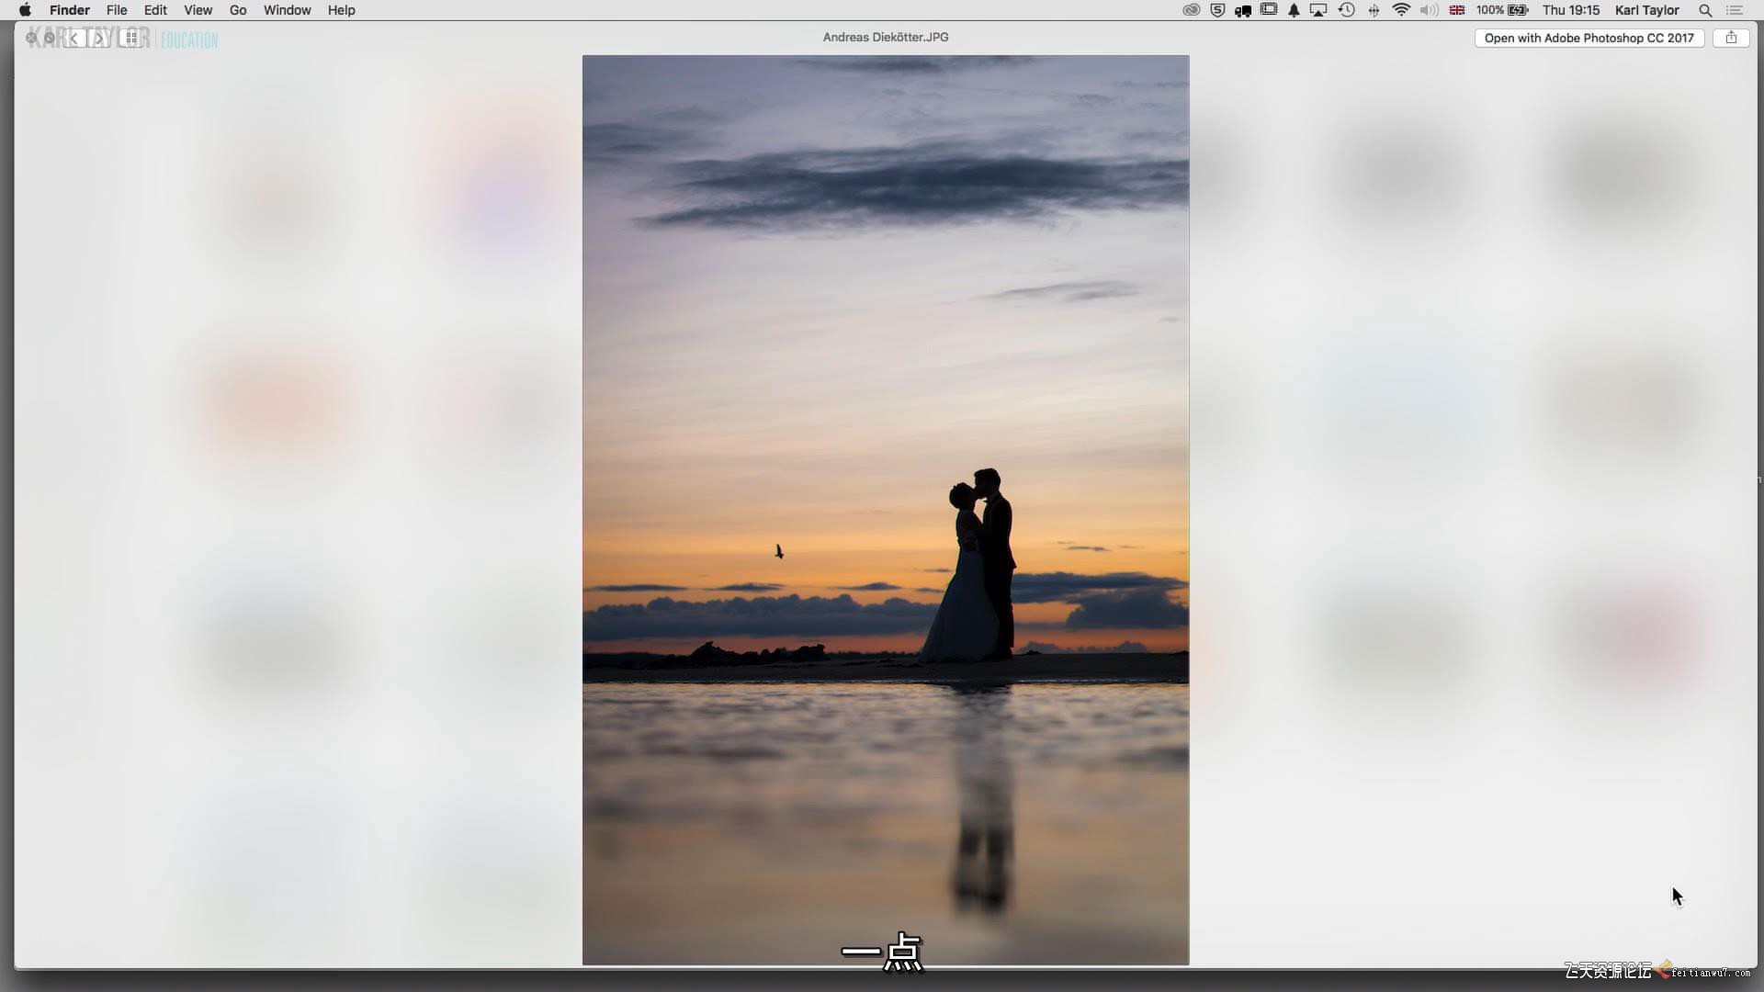Open the British flag input source menu
1764x992 pixels.
[1457, 10]
